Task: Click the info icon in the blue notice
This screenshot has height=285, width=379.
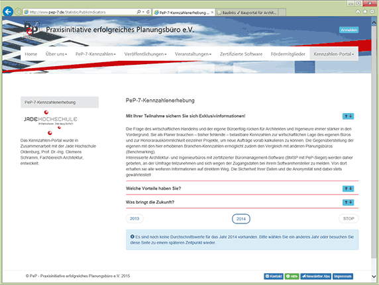Action: tap(133, 237)
